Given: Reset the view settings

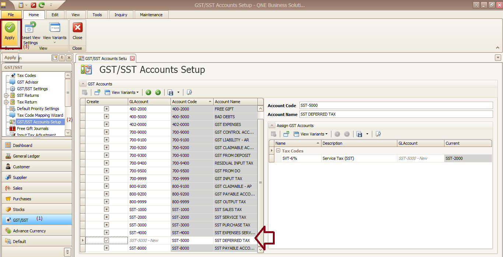Looking at the screenshot, I should [x=31, y=33].
